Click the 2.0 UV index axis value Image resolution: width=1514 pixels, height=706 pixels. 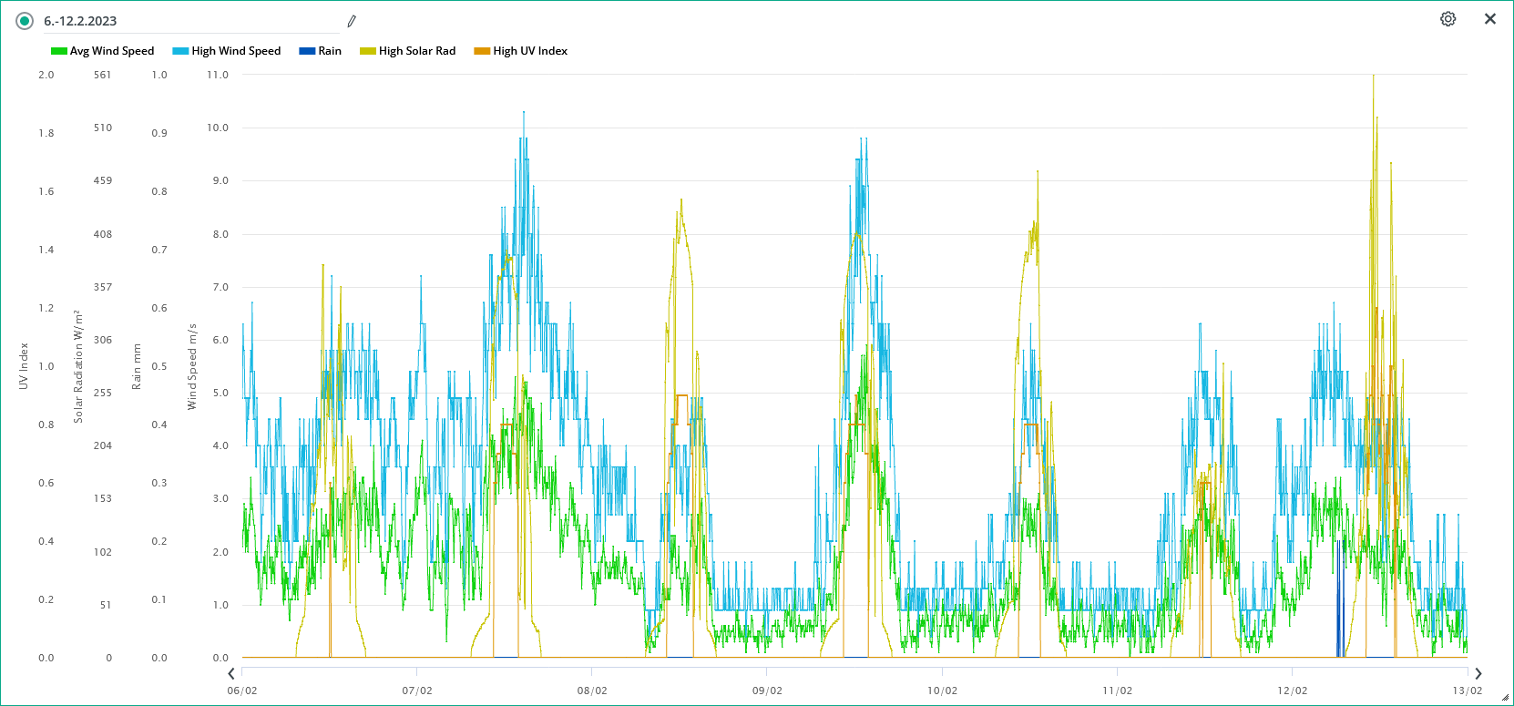pyautogui.click(x=46, y=75)
